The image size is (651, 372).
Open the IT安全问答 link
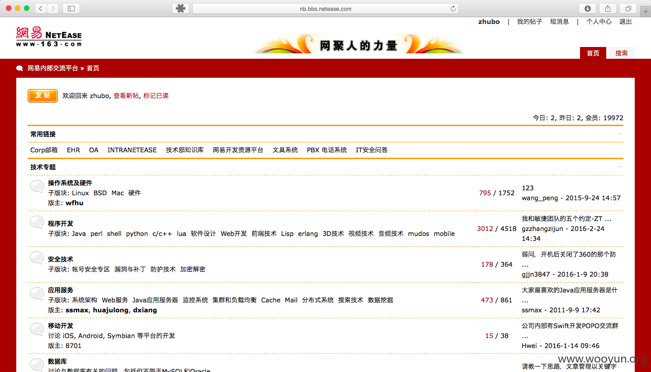(372, 150)
